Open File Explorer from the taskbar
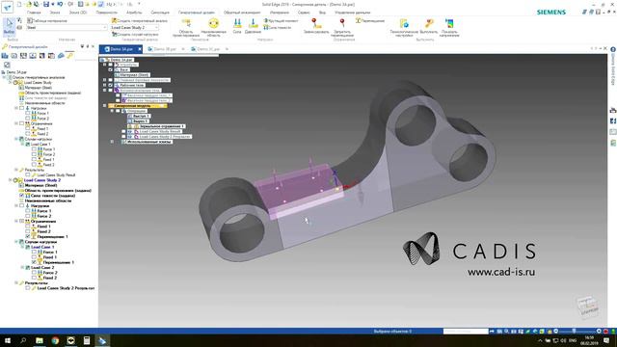This screenshot has width=617, height=347. point(40,340)
